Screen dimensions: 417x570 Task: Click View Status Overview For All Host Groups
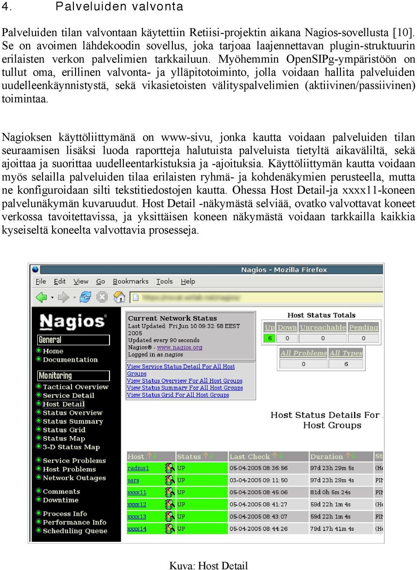coord(185,381)
